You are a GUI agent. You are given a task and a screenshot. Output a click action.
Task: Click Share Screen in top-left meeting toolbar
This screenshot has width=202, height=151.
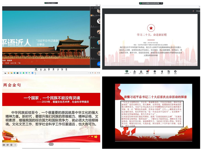(36, 69)
